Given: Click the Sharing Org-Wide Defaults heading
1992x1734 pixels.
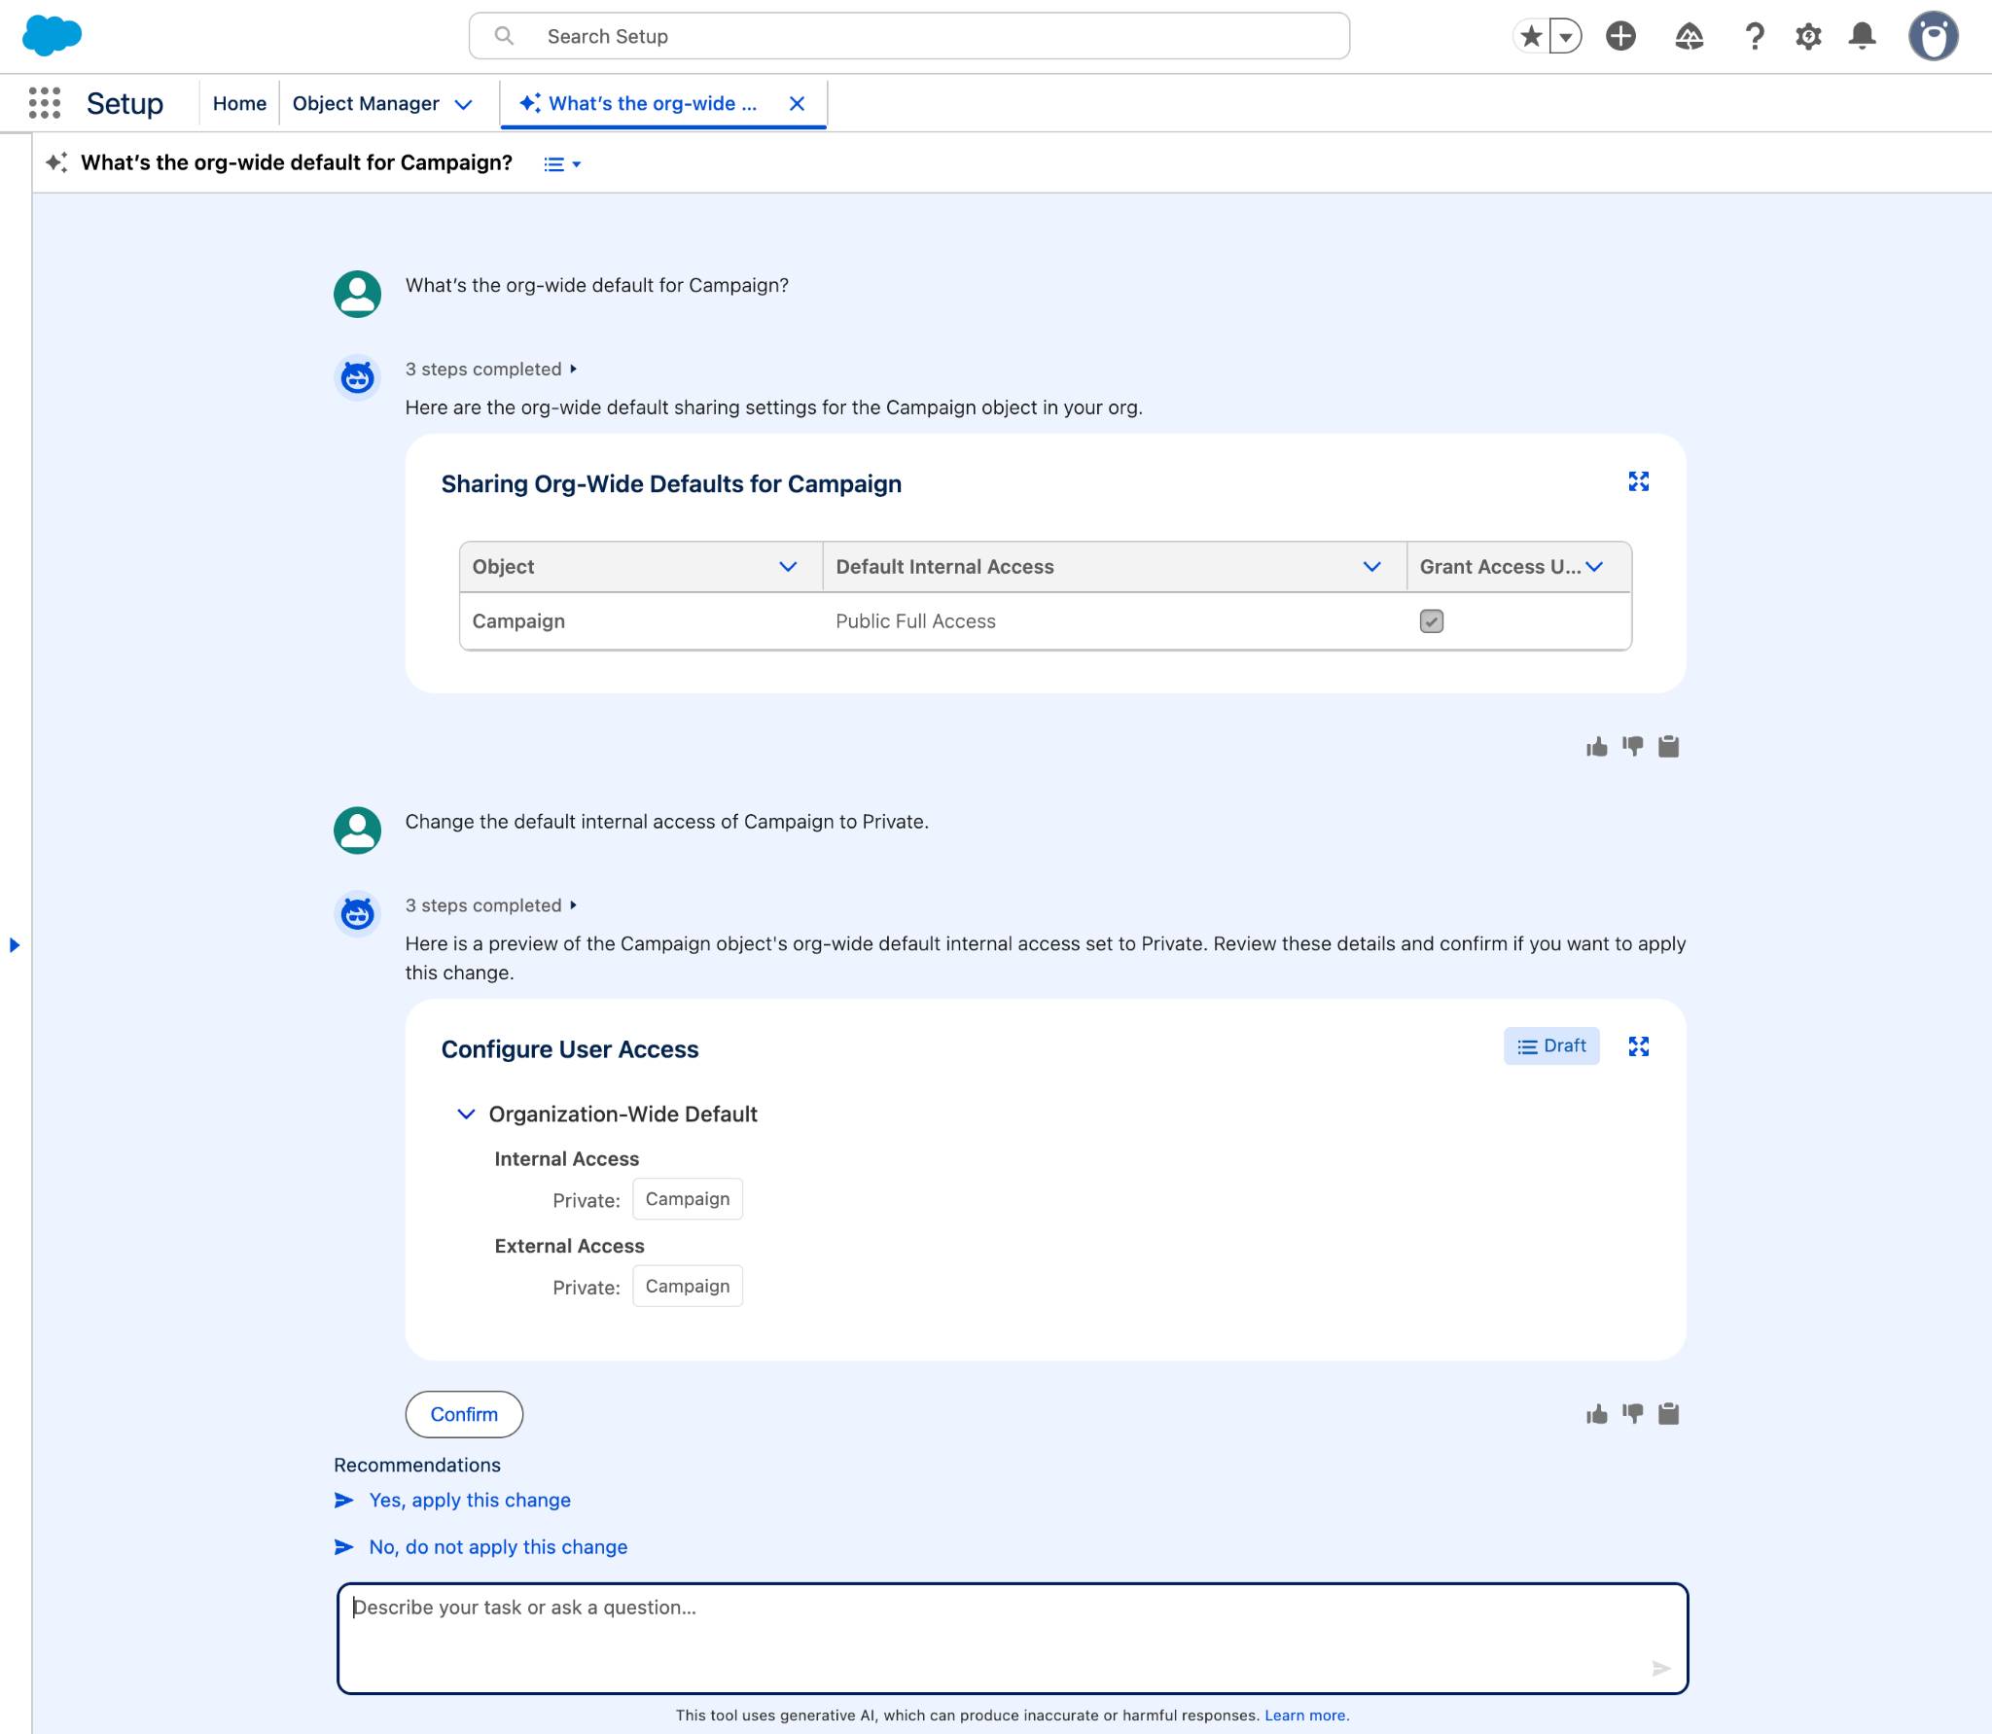Looking at the screenshot, I should click(671, 484).
